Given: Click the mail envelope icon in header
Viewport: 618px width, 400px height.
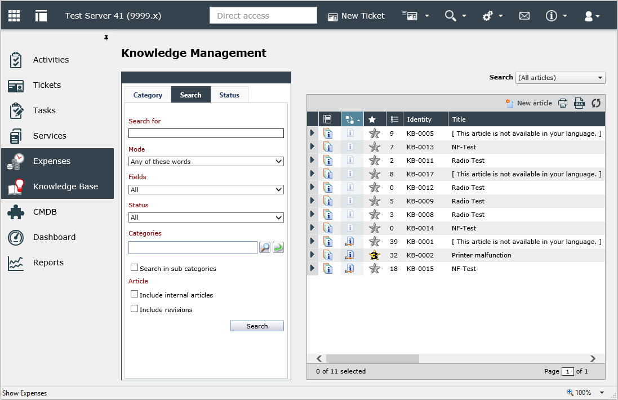Looking at the screenshot, I should coord(524,16).
